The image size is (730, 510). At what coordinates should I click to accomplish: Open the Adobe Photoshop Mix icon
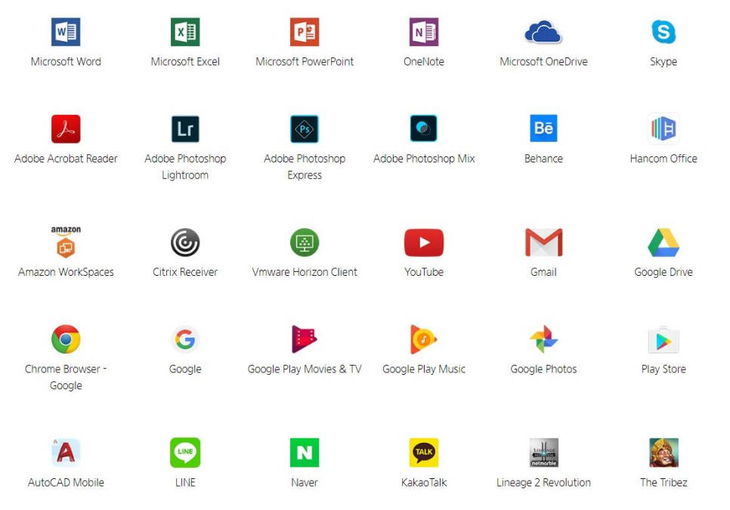[x=424, y=128]
